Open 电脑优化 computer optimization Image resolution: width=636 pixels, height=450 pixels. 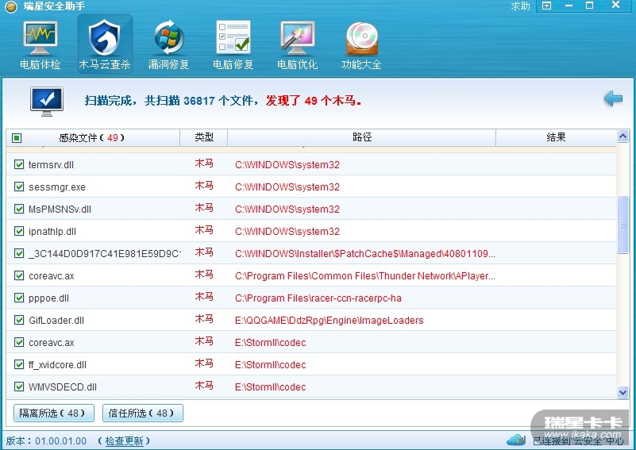(x=297, y=45)
